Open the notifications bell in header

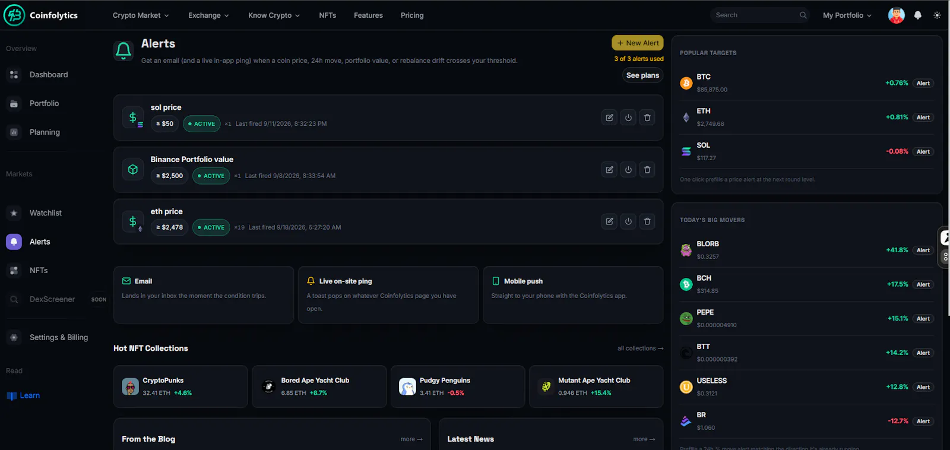click(918, 15)
